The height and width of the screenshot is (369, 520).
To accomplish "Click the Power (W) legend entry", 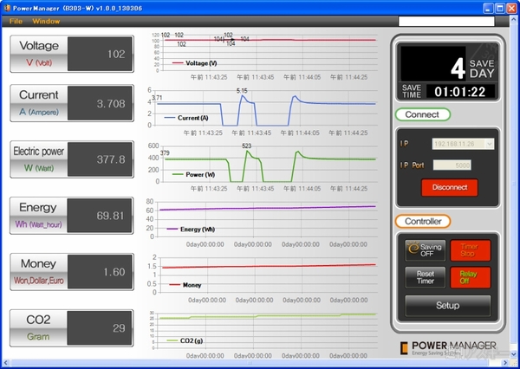I will click(x=193, y=174).
